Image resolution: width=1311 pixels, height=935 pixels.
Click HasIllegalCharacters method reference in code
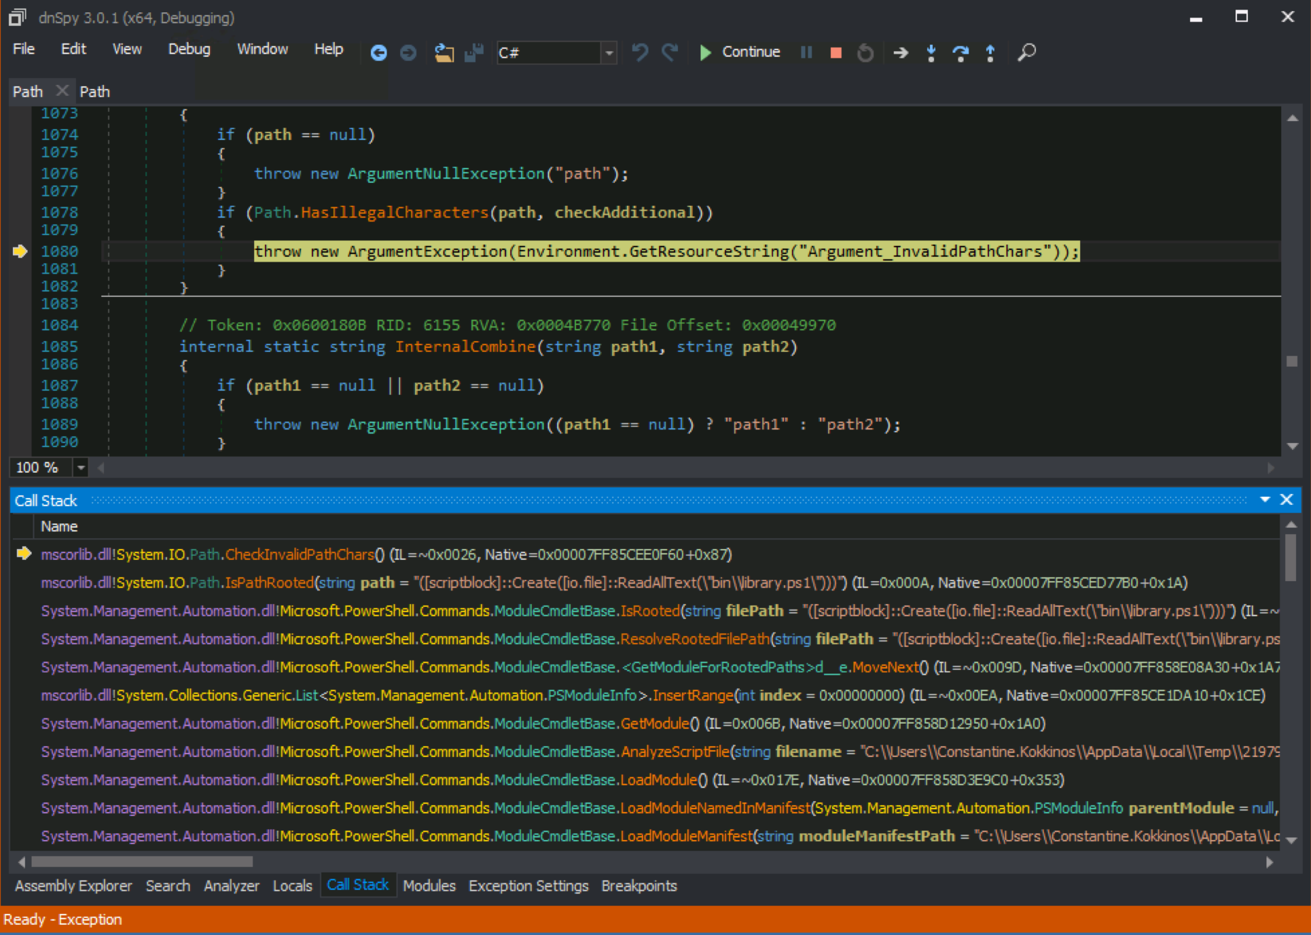(x=395, y=213)
